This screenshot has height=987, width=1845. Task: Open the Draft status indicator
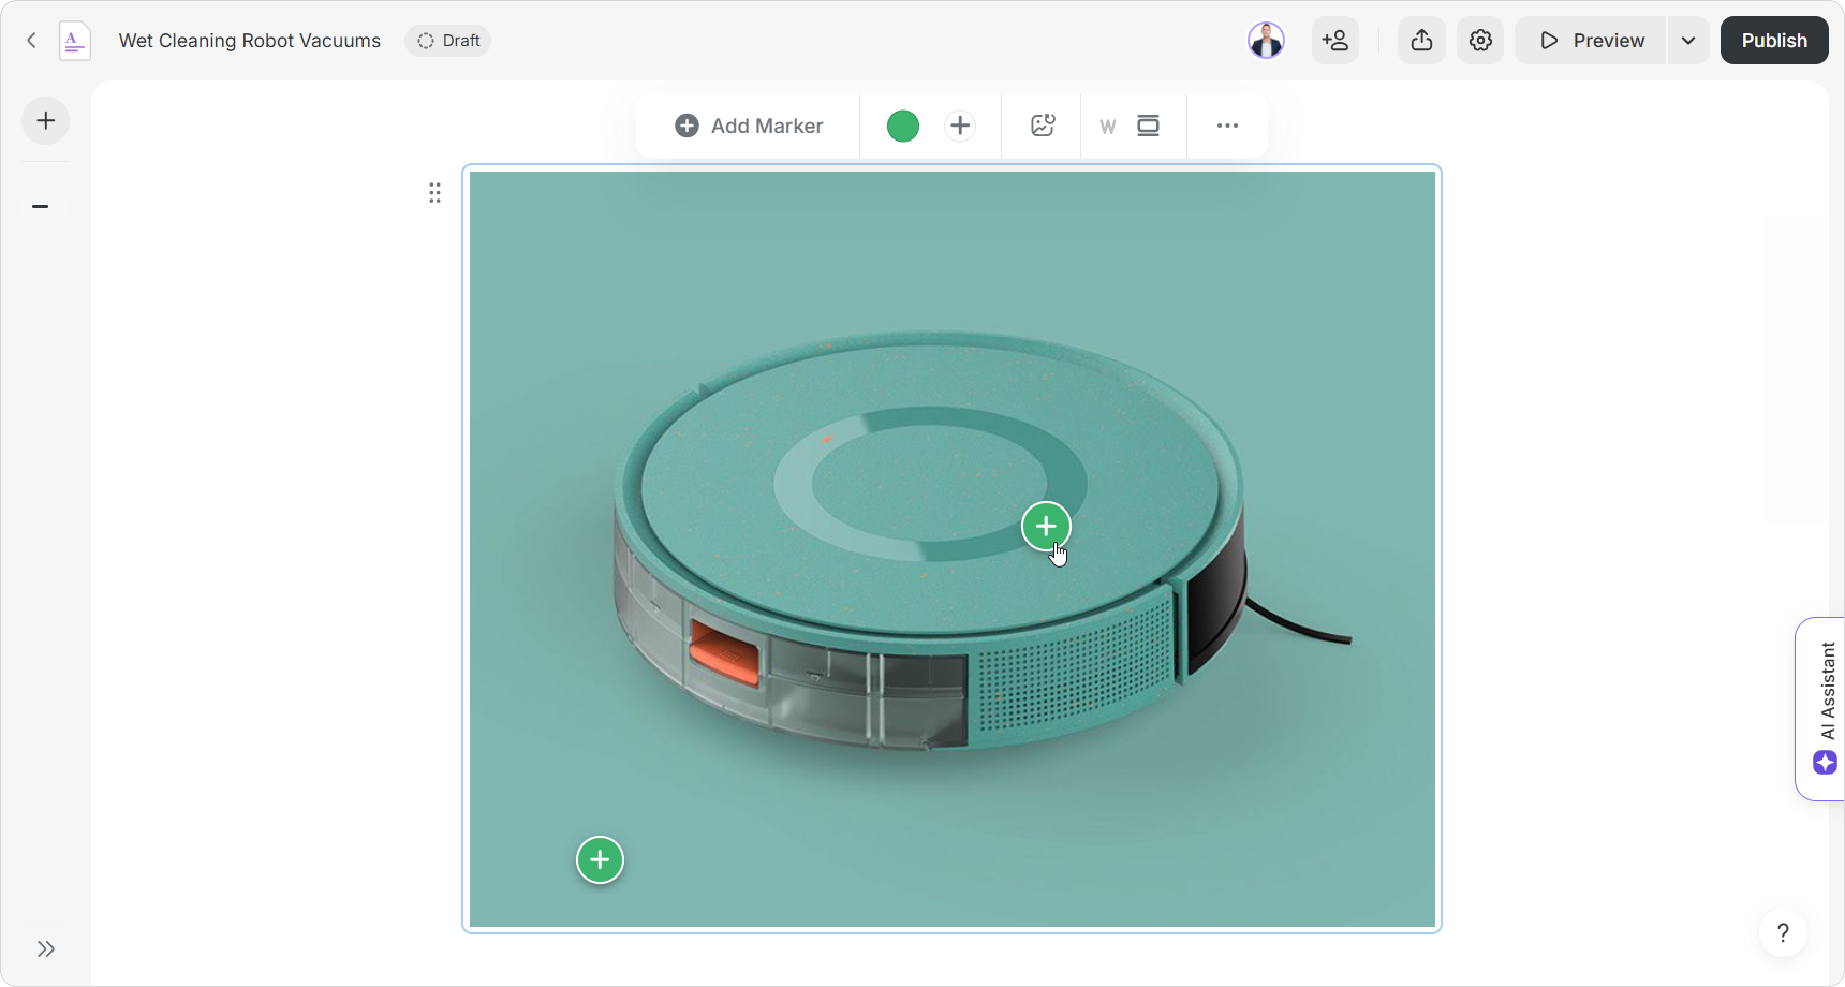point(448,41)
